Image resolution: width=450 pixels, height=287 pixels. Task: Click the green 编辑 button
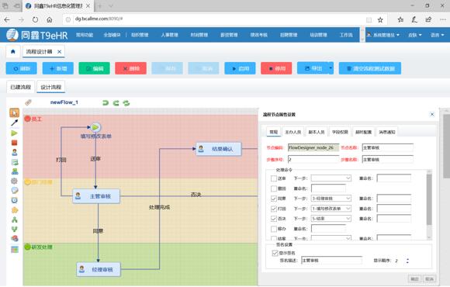94,68
